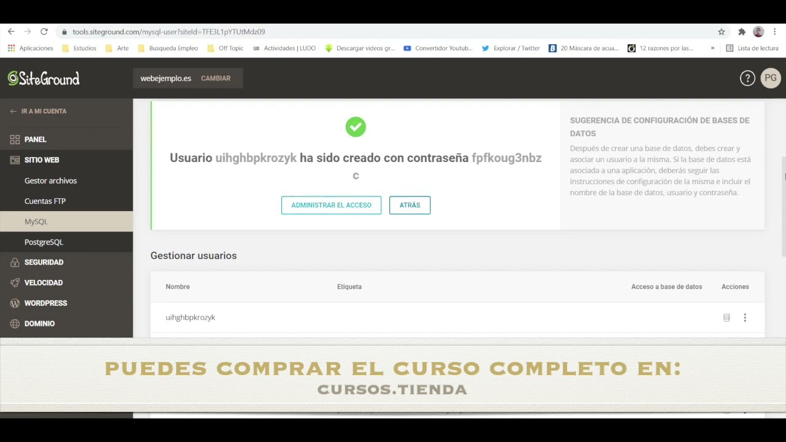This screenshot has height=442, width=786.
Task: Open the Explorar / Twitter bookmark
Action: (511, 48)
